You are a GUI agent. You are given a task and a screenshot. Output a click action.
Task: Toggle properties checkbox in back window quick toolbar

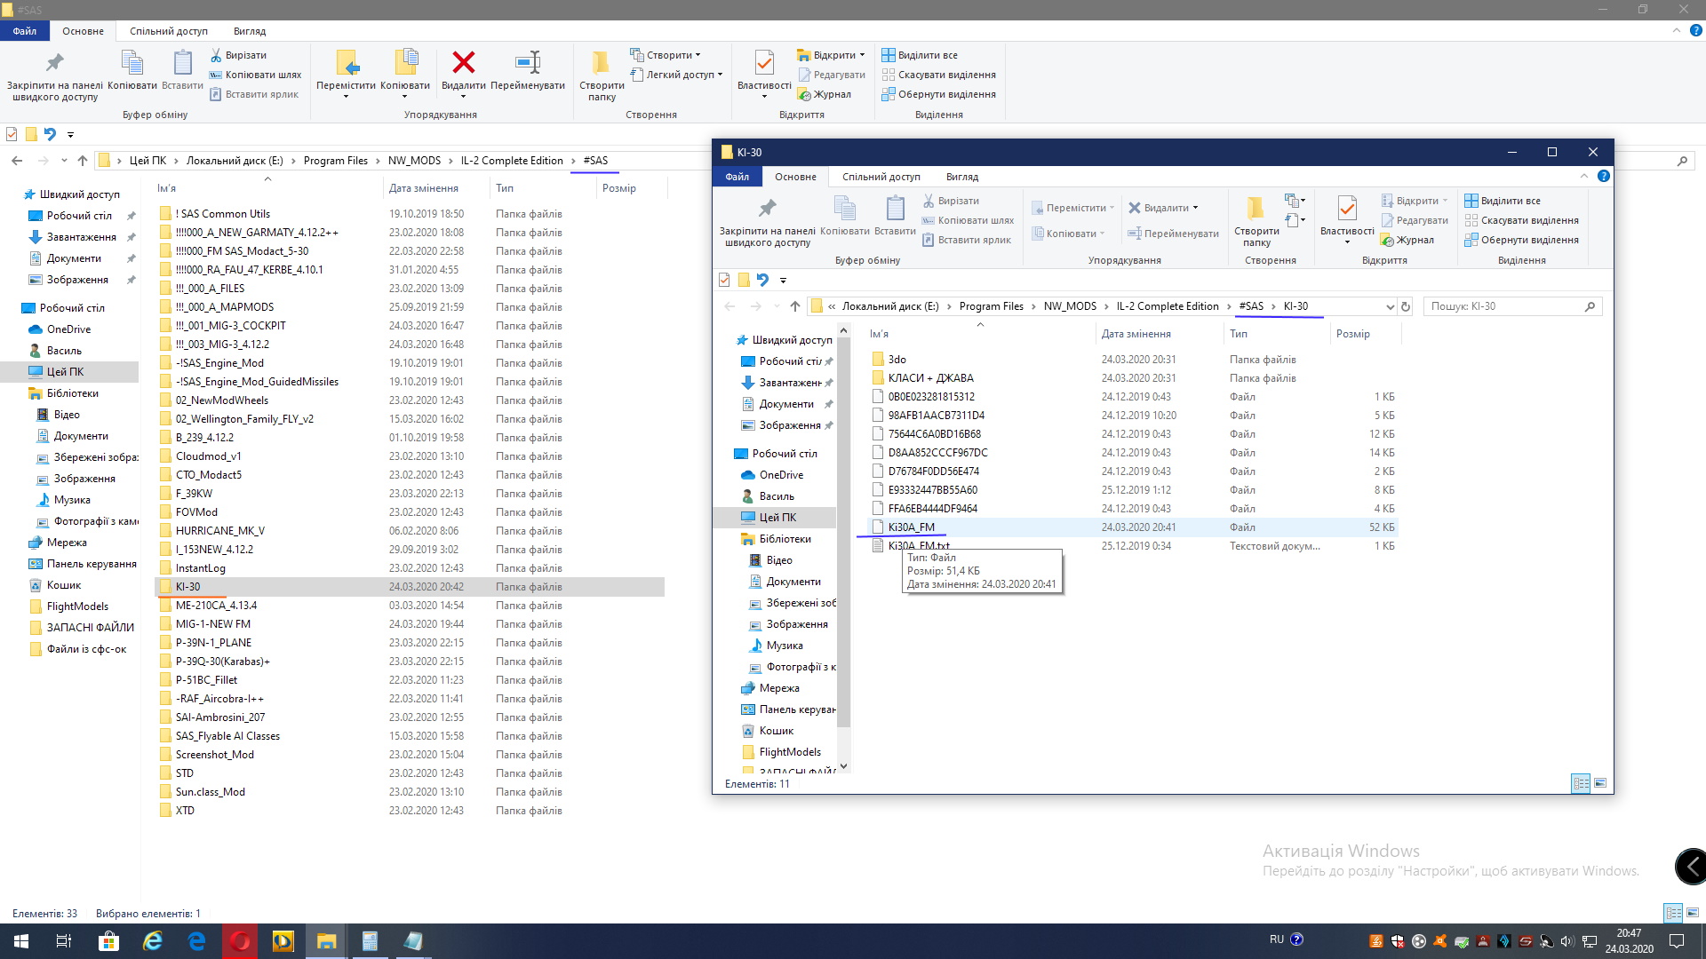coord(12,135)
